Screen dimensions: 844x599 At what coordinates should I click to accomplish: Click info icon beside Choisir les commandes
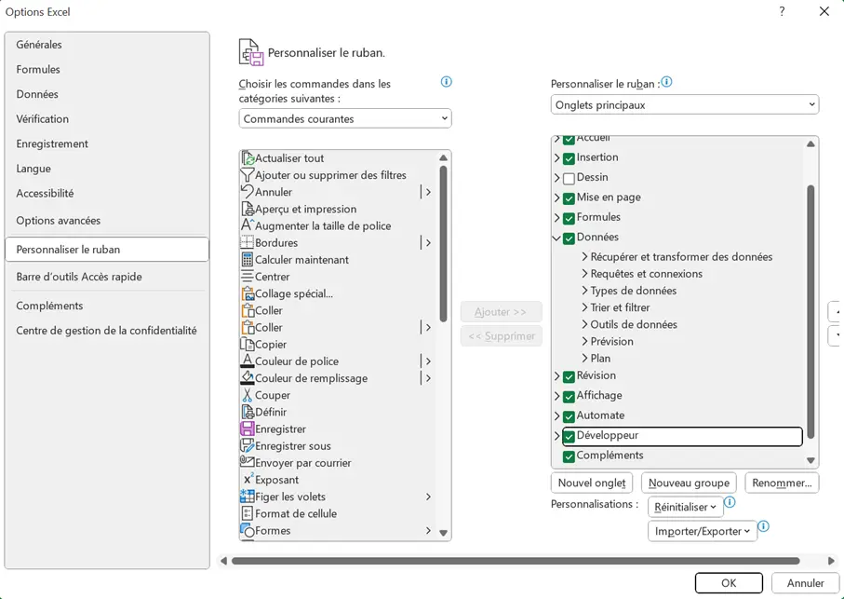447,82
